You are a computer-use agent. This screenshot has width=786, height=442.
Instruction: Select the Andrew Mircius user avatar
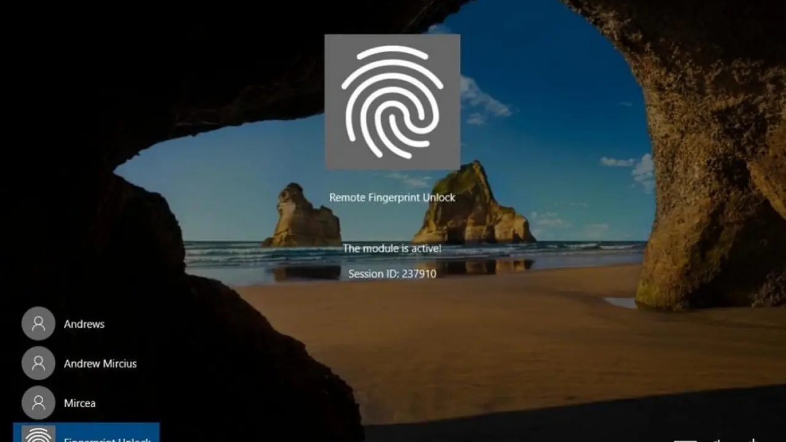(x=38, y=363)
